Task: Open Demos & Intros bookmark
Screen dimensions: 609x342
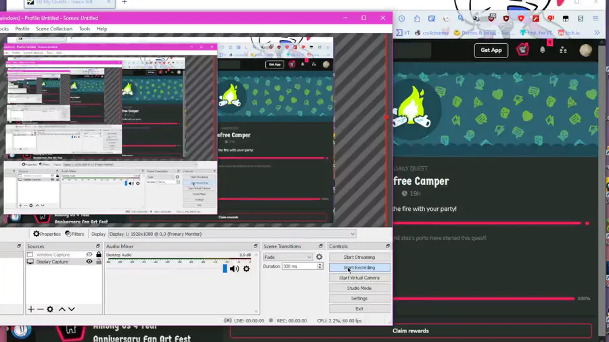Action: [484, 33]
